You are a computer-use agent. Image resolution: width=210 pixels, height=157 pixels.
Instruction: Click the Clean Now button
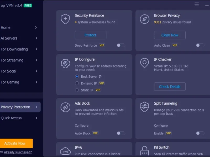(170, 35)
